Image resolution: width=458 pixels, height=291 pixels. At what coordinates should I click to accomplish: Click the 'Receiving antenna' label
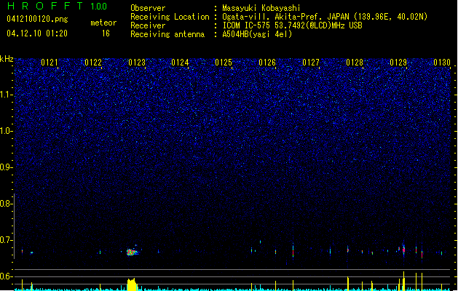[167, 34]
